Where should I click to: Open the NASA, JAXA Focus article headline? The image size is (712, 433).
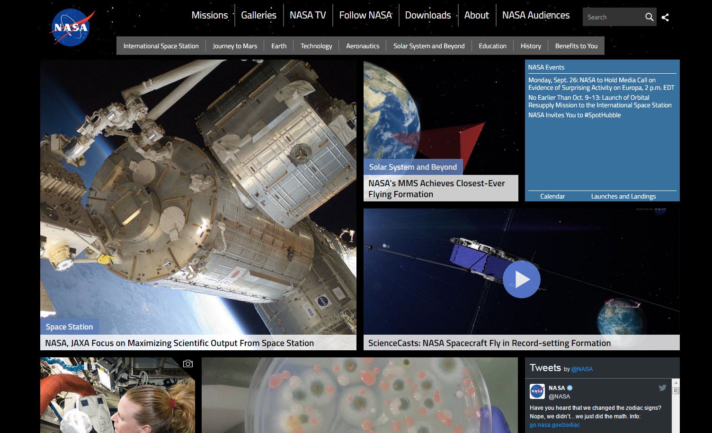coord(179,343)
